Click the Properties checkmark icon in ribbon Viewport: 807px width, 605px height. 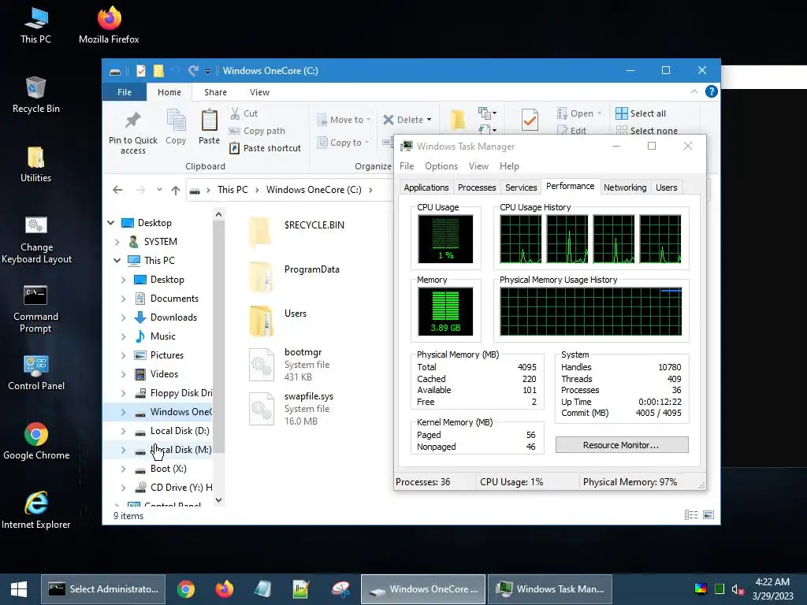click(530, 121)
